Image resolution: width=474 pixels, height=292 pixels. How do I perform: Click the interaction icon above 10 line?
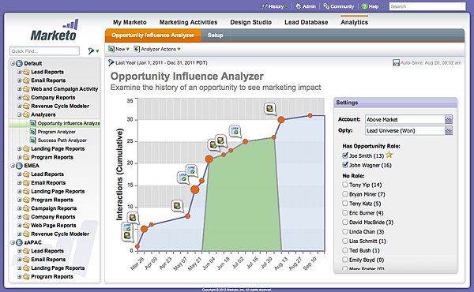[177, 206]
